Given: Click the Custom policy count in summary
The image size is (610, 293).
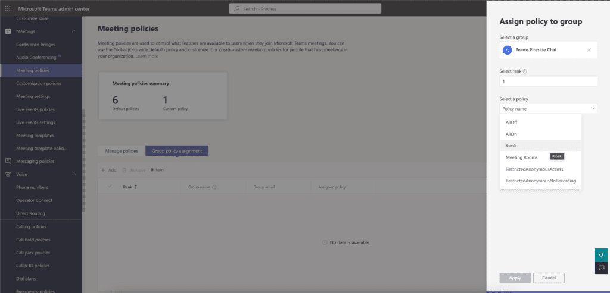Looking at the screenshot, I should (166, 100).
